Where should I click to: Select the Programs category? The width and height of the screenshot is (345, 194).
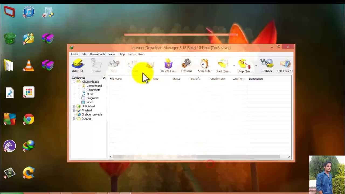(92, 98)
